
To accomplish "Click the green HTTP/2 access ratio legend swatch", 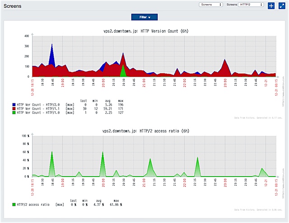I will 14,204.
